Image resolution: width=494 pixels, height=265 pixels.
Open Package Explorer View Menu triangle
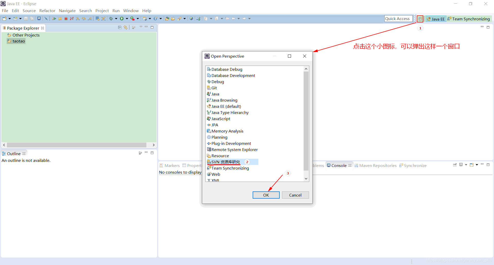141,27
